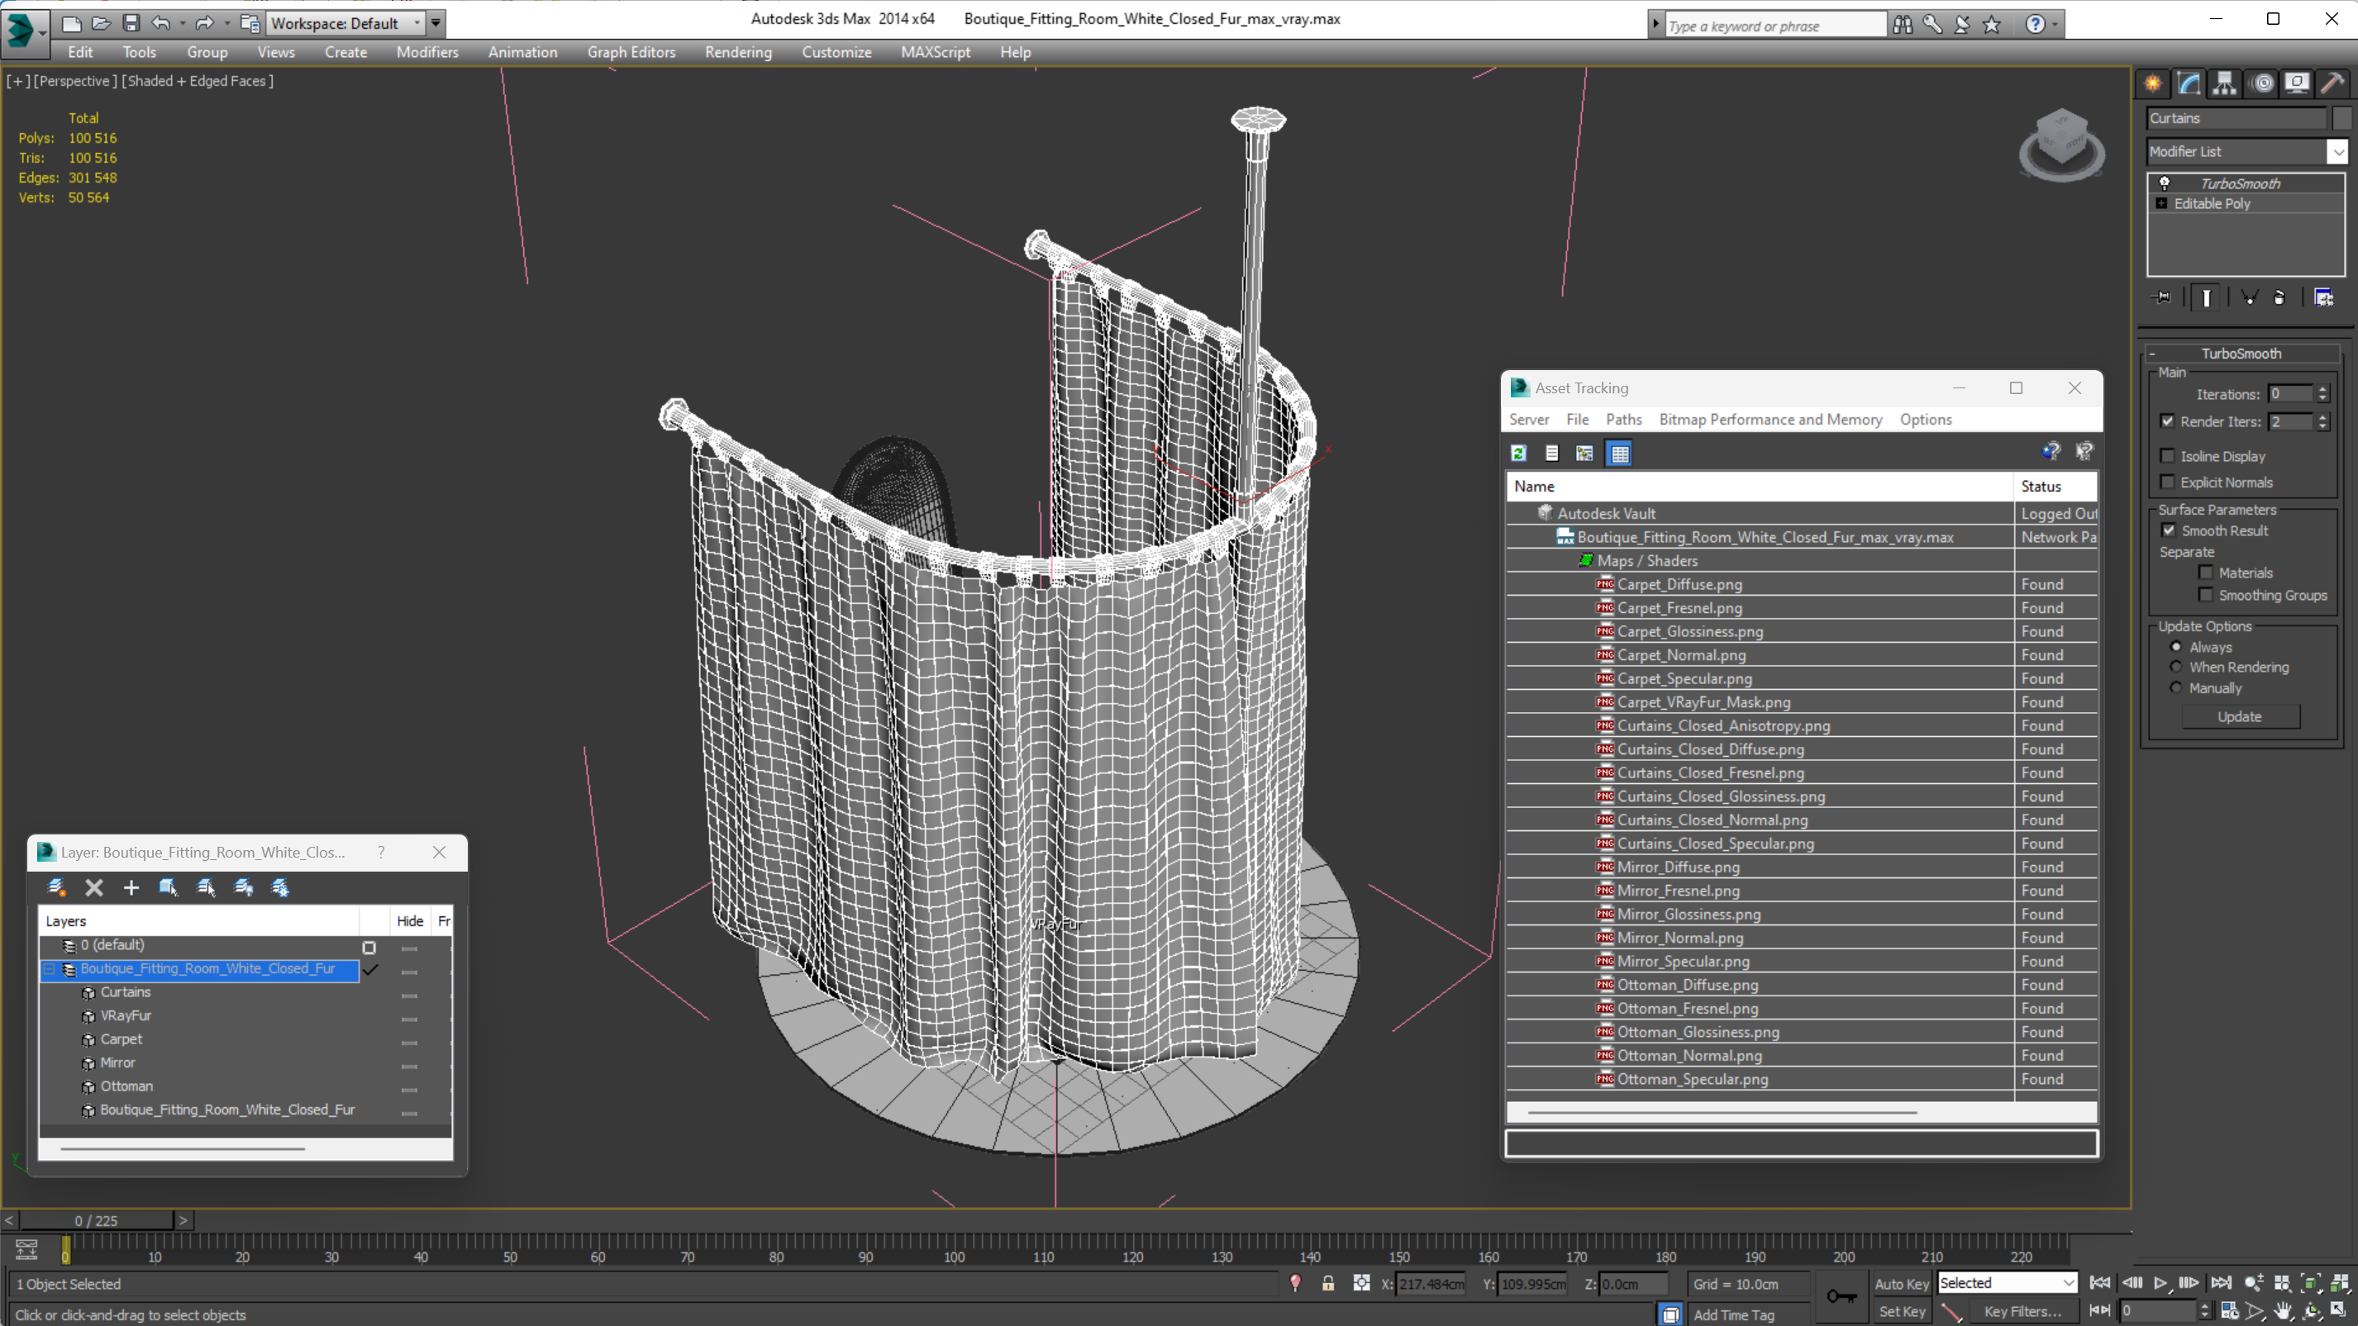
Task: Click the TurboSmooth Update button
Action: pos(2239,716)
